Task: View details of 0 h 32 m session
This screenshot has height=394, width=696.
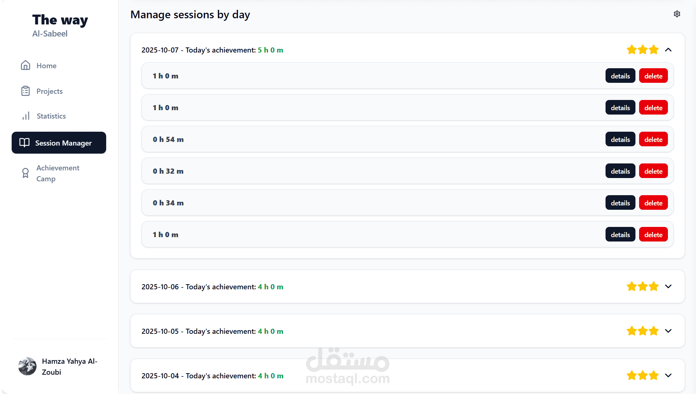Action: pos(620,171)
